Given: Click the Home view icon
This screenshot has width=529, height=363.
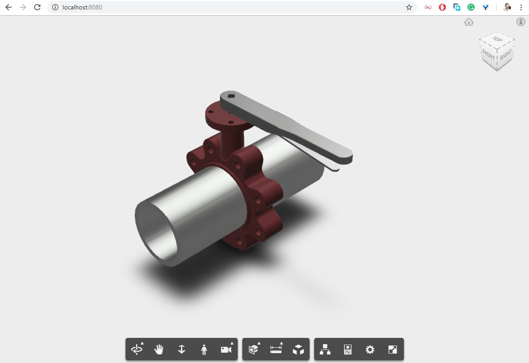Looking at the screenshot, I should pyautogui.click(x=469, y=22).
